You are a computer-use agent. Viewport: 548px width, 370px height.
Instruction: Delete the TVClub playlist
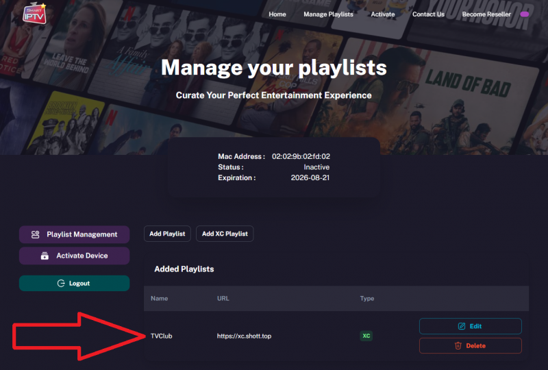(x=471, y=346)
